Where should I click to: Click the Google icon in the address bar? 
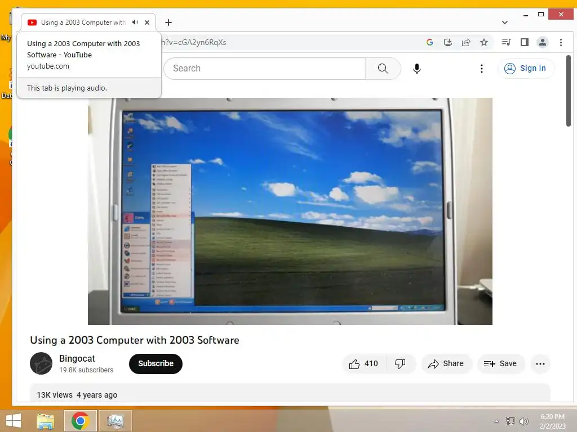429,42
